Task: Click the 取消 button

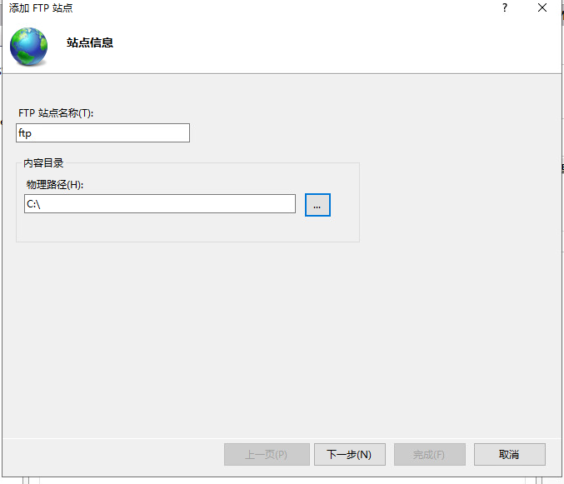Action: [x=509, y=455]
